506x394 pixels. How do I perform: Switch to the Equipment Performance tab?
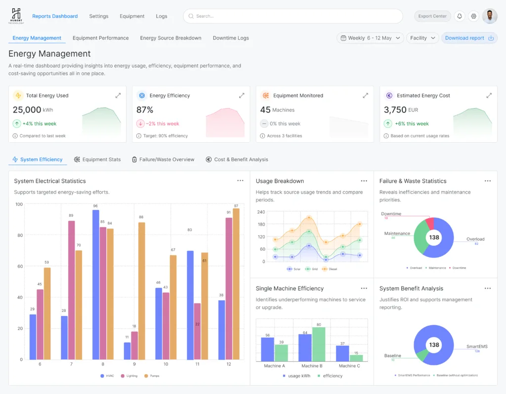[100, 38]
